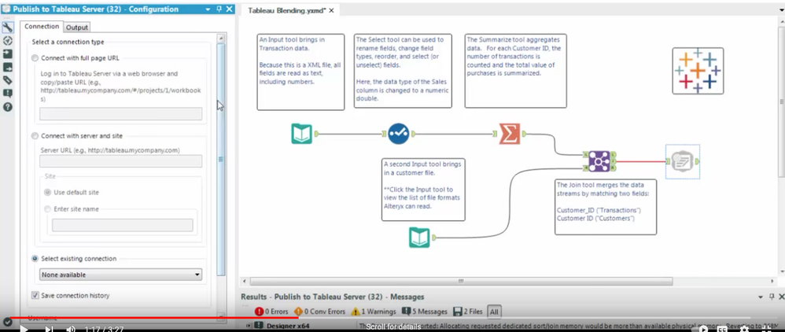Select the second Input tool comment box
The height and width of the screenshot is (332, 785).
coord(423,190)
